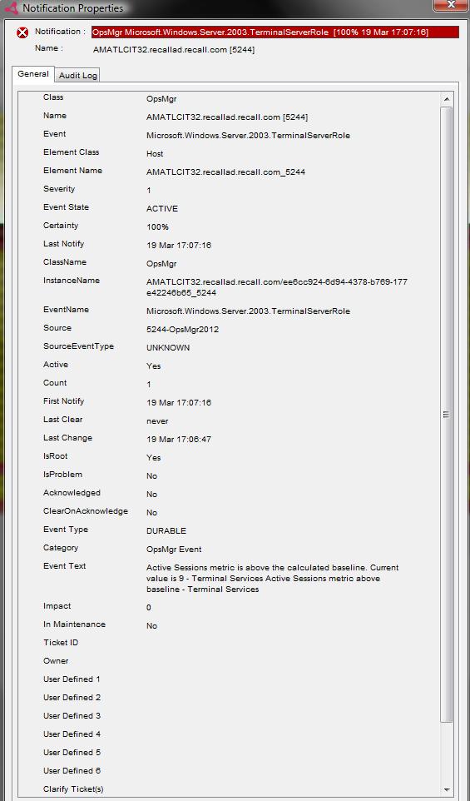Click the Category value OpsMgr Event
This screenshot has height=801, width=470.
point(174,550)
